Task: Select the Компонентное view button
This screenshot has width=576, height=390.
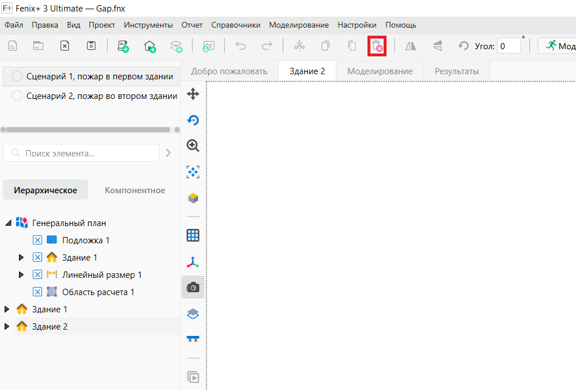Action: tap(135, 190)
